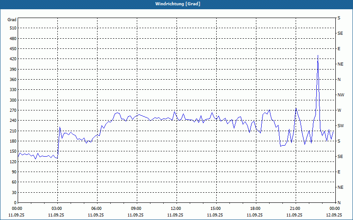Click the 420 y-axis tick label

click(13, 59)
